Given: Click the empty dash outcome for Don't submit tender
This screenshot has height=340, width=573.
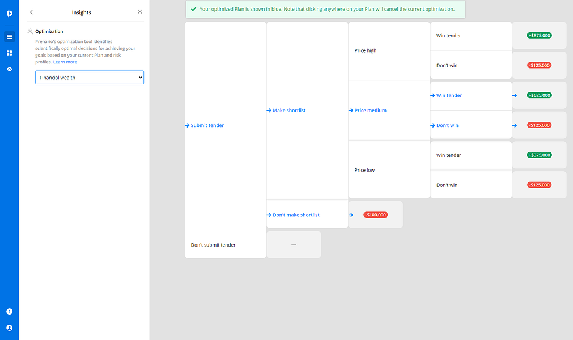Looking at the screenshot, I should (294, 245).
